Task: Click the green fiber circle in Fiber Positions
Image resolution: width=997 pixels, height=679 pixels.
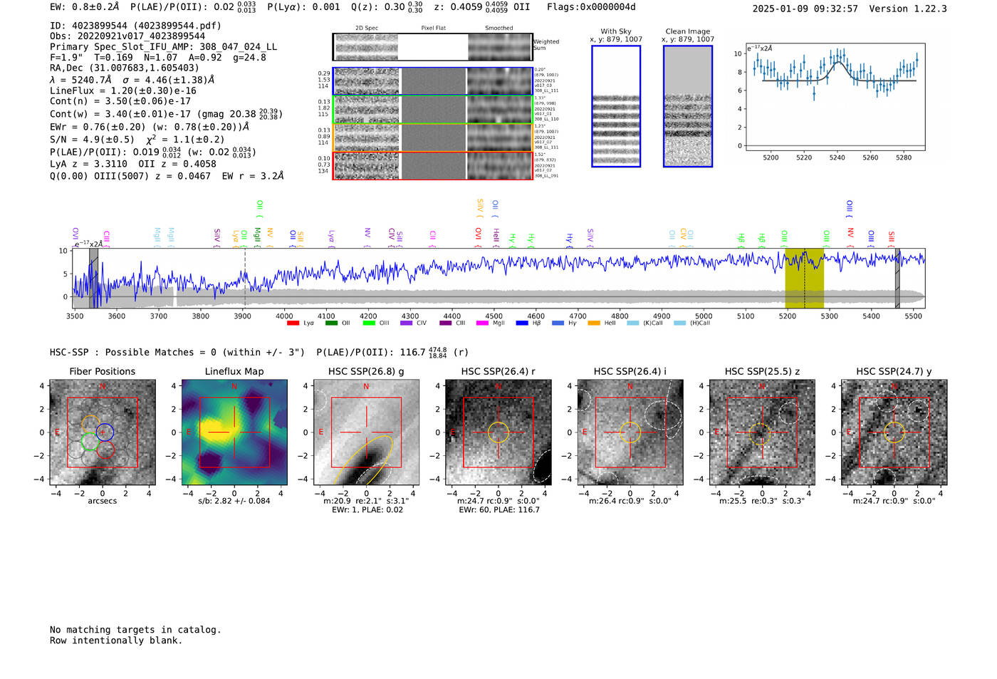Action: point(90,441)
